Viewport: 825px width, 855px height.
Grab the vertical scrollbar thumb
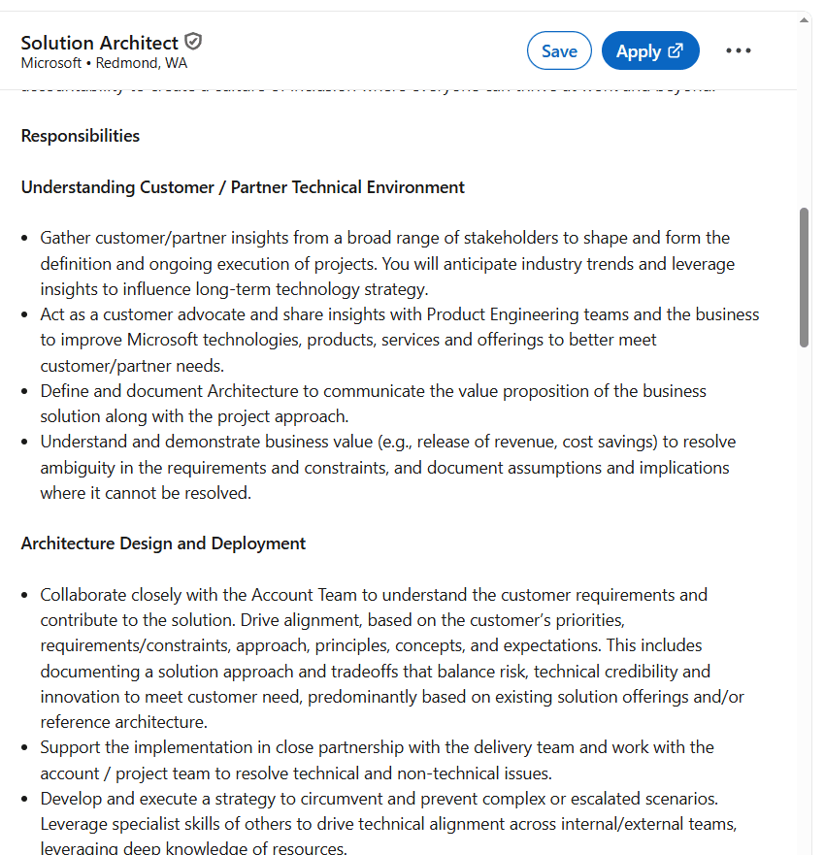(x=804, y=277)
